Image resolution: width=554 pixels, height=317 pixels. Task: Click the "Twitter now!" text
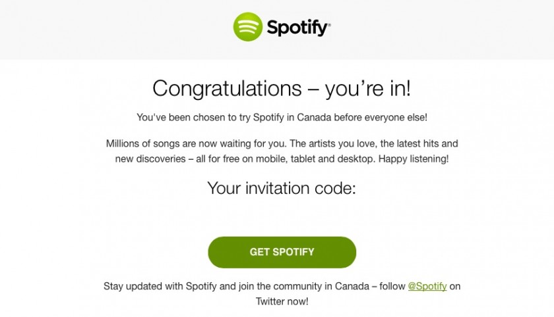pos(282,302)
